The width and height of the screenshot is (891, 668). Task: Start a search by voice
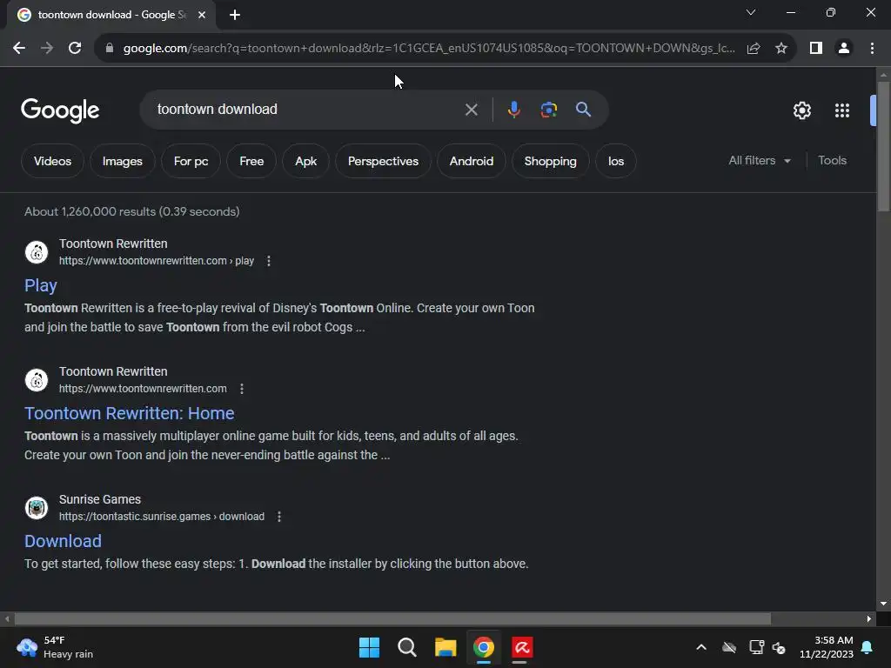pyautogui.click(x=513, y=110)
